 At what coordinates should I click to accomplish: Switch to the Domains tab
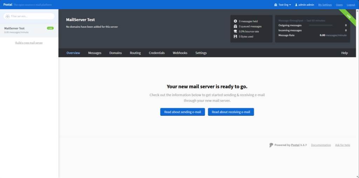tap(116, 53)
